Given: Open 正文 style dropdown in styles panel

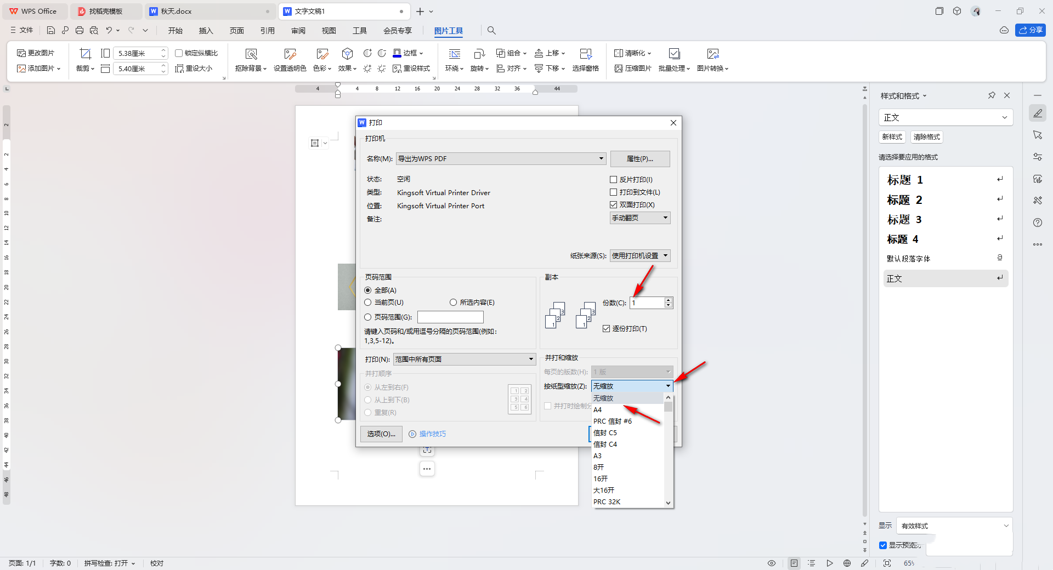Looking at the screenshot, I should [x=946, y=117].
